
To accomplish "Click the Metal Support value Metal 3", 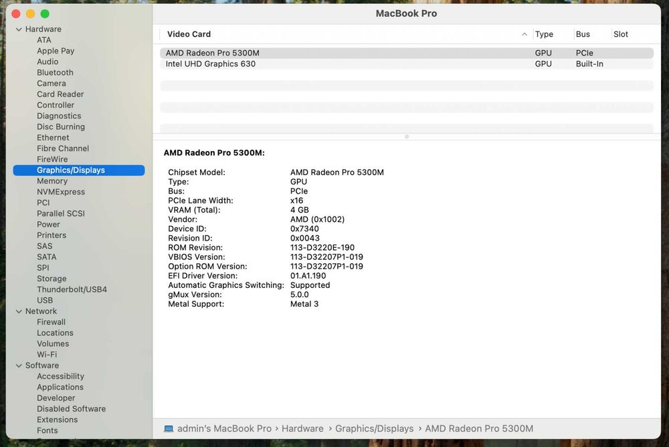I will (x=304, y=304).
